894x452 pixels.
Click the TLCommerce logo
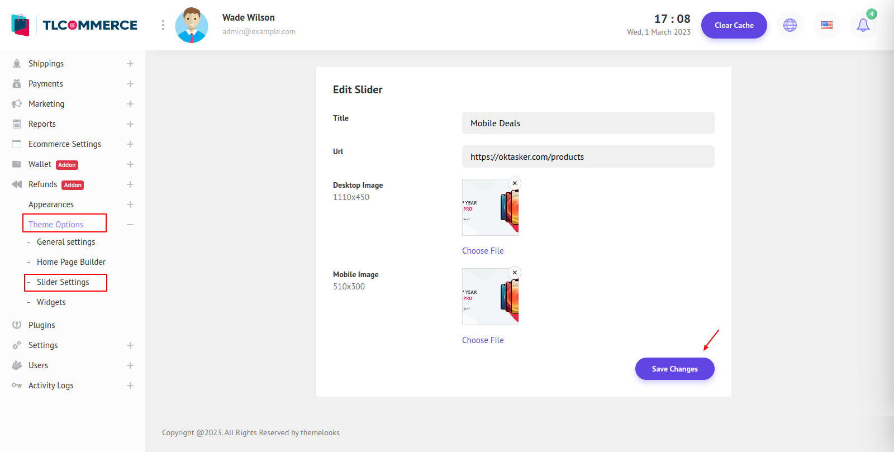[74, 25]
